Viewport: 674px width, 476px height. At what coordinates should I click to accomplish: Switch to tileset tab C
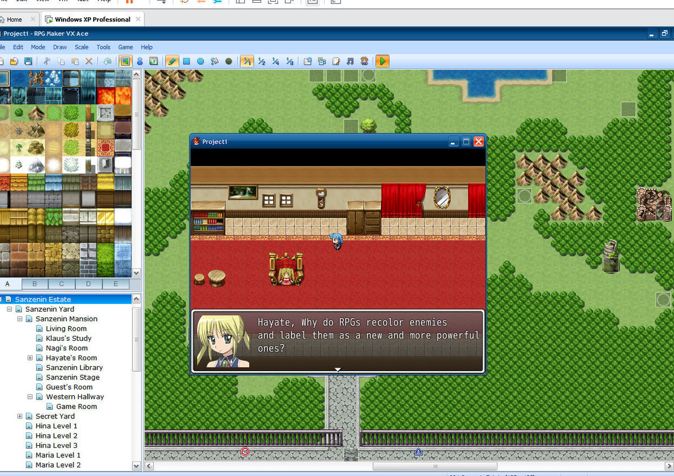click(x=62, y=284)
